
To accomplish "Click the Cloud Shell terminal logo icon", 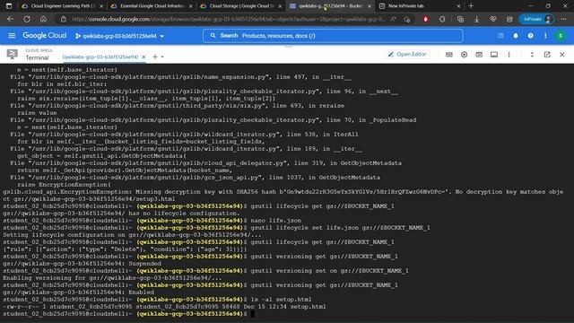I will click(x=12, y=54).
